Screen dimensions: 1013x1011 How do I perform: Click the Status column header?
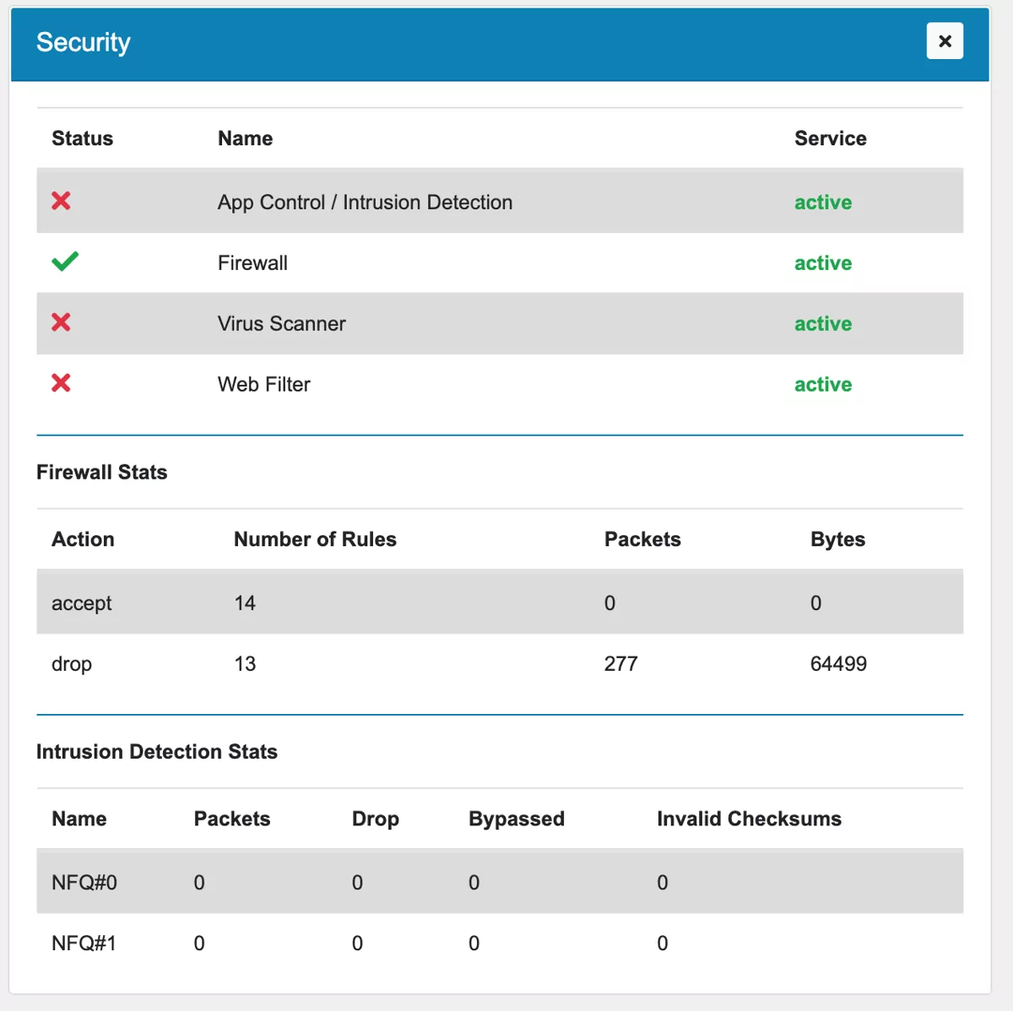[x=82, y=138]
